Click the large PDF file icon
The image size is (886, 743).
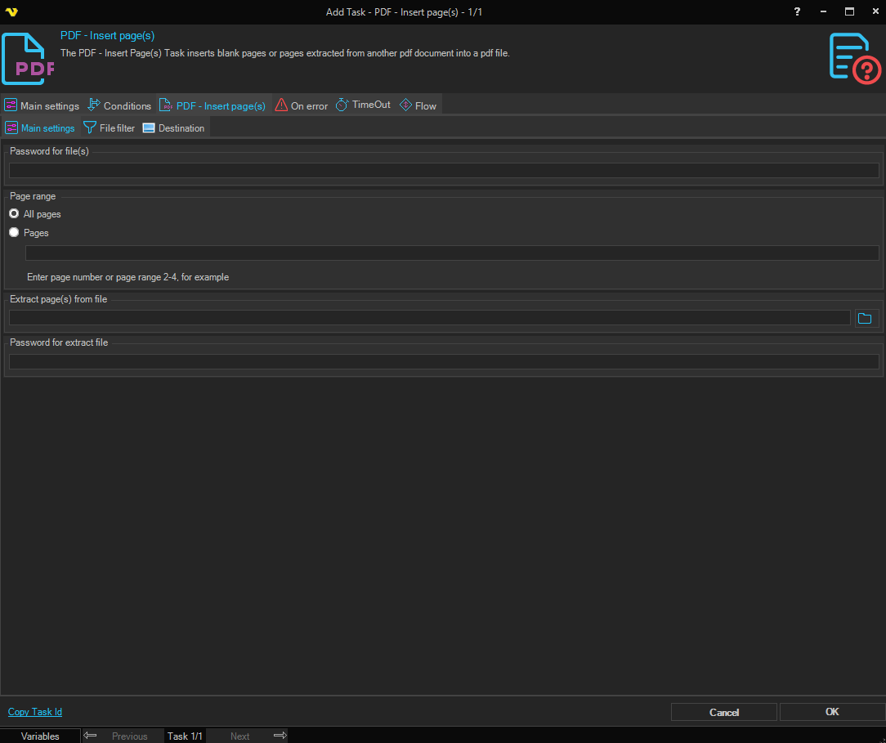pos(29,59)
